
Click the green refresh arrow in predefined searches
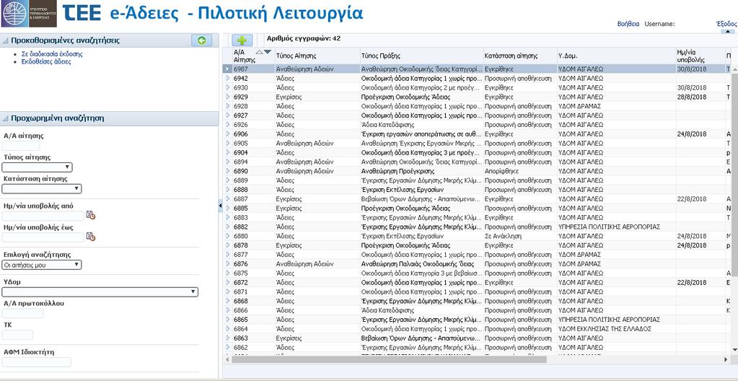pos(201,40)
